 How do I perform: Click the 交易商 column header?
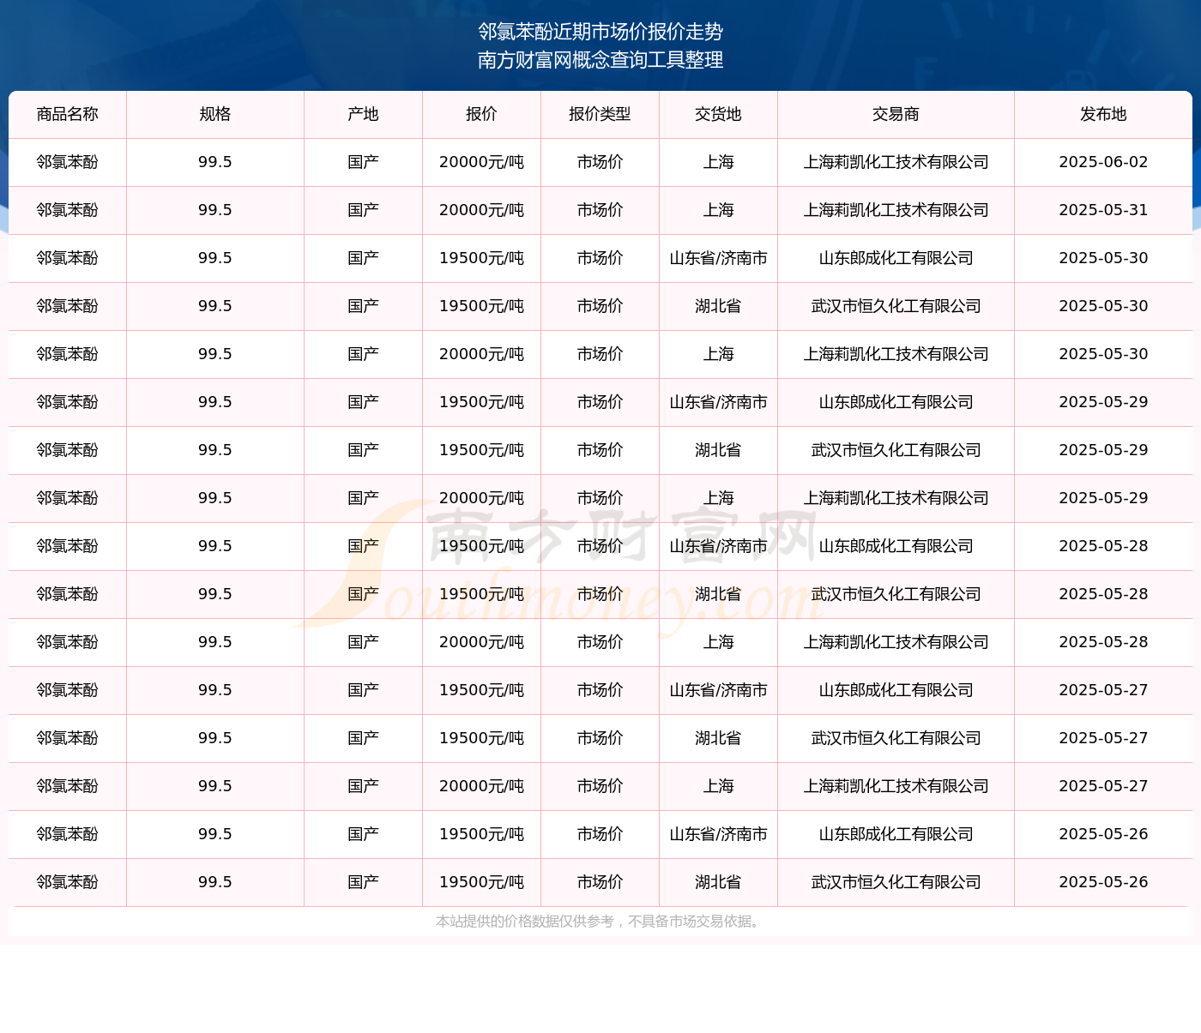896,114
